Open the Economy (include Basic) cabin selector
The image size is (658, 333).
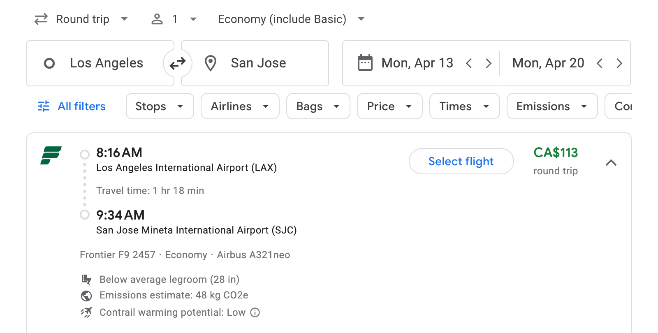tap(290, 19)
